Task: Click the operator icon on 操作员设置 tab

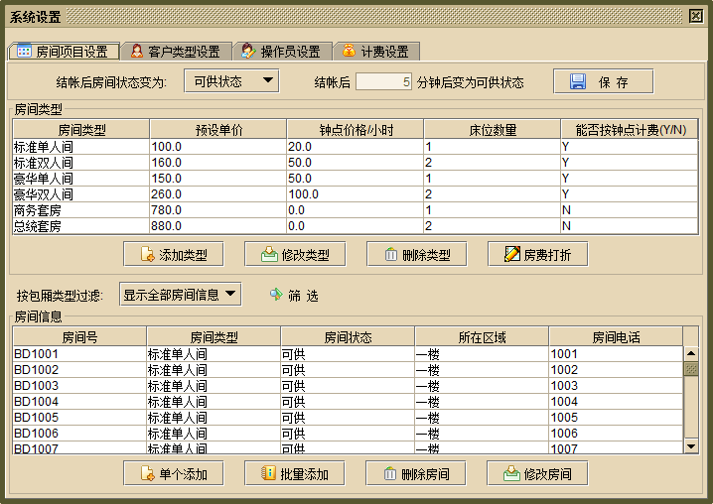Action: point(248,51)
